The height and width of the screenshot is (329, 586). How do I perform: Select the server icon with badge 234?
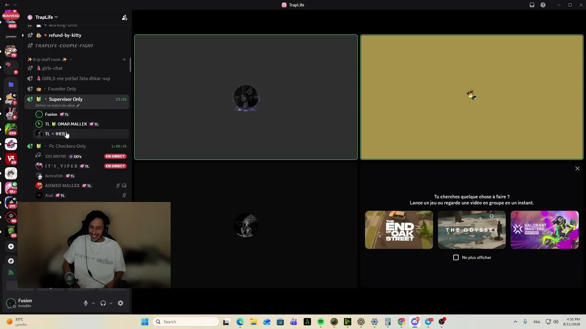pos(11,129)
